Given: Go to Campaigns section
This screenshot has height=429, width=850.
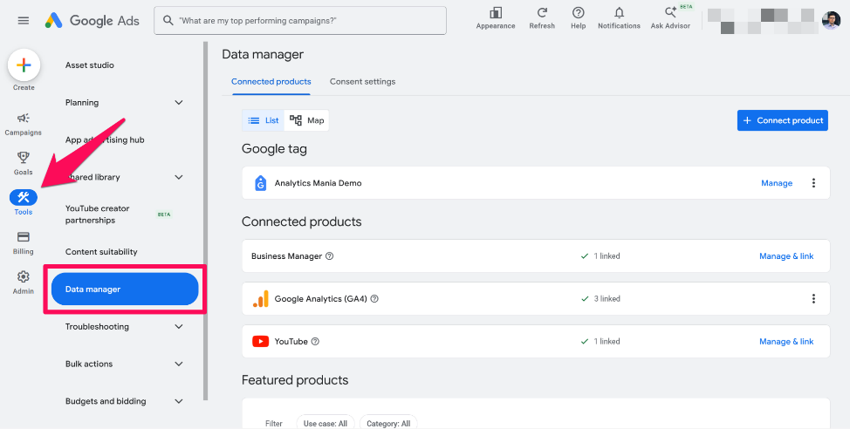Looking at the screenshot, I should pyautogui.click(x=24, y=124).
